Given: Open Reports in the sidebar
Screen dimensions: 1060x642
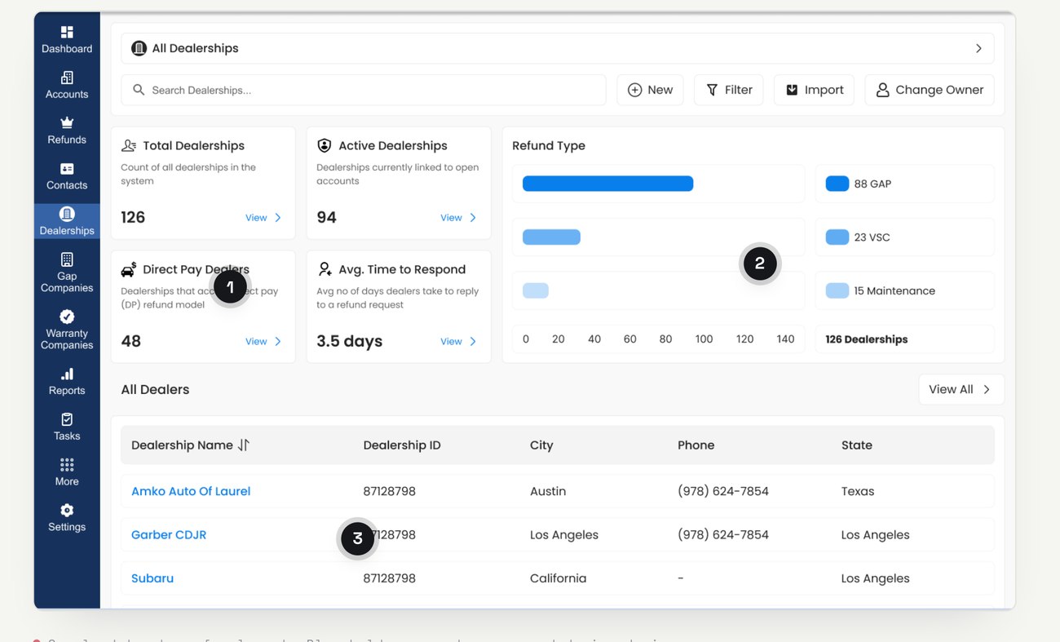Looking at the screenshot, I should coord(67,382).
